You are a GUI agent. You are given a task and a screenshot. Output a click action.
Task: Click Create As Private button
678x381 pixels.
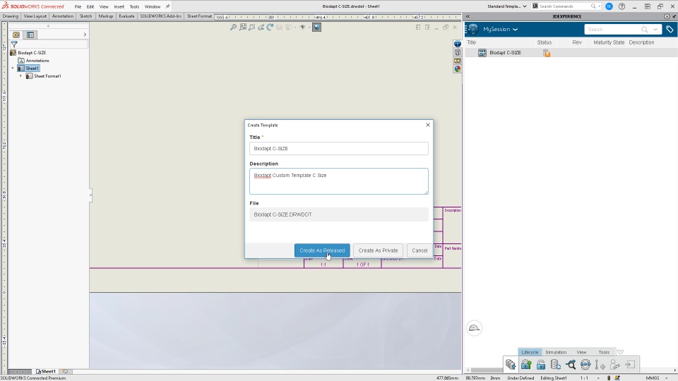(378, 250)
